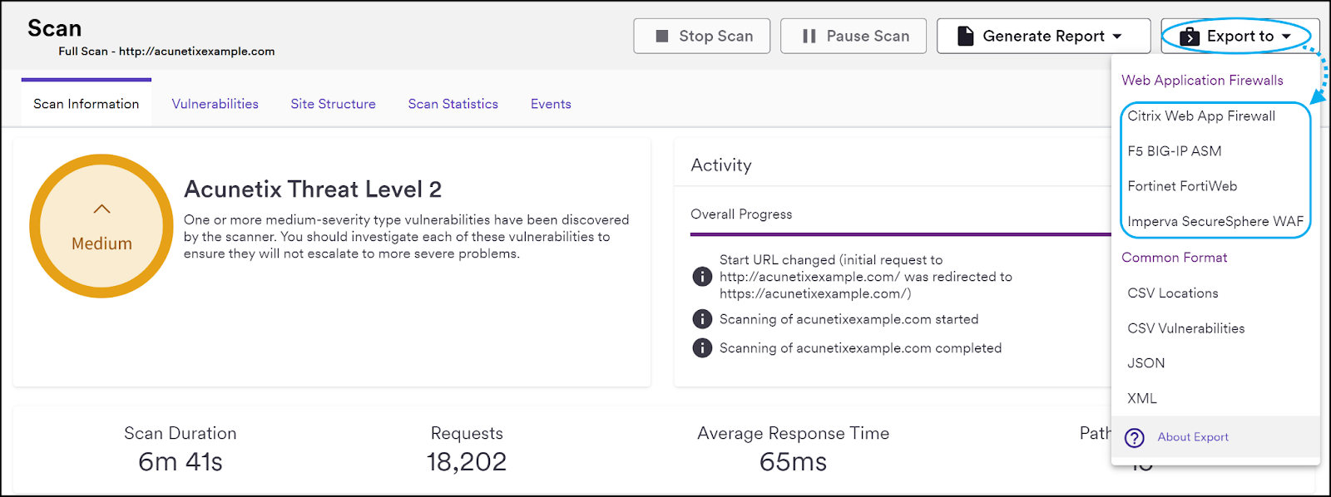
Task: Select Fortinet FortiWeb export option
Action: click(1182, 186)
